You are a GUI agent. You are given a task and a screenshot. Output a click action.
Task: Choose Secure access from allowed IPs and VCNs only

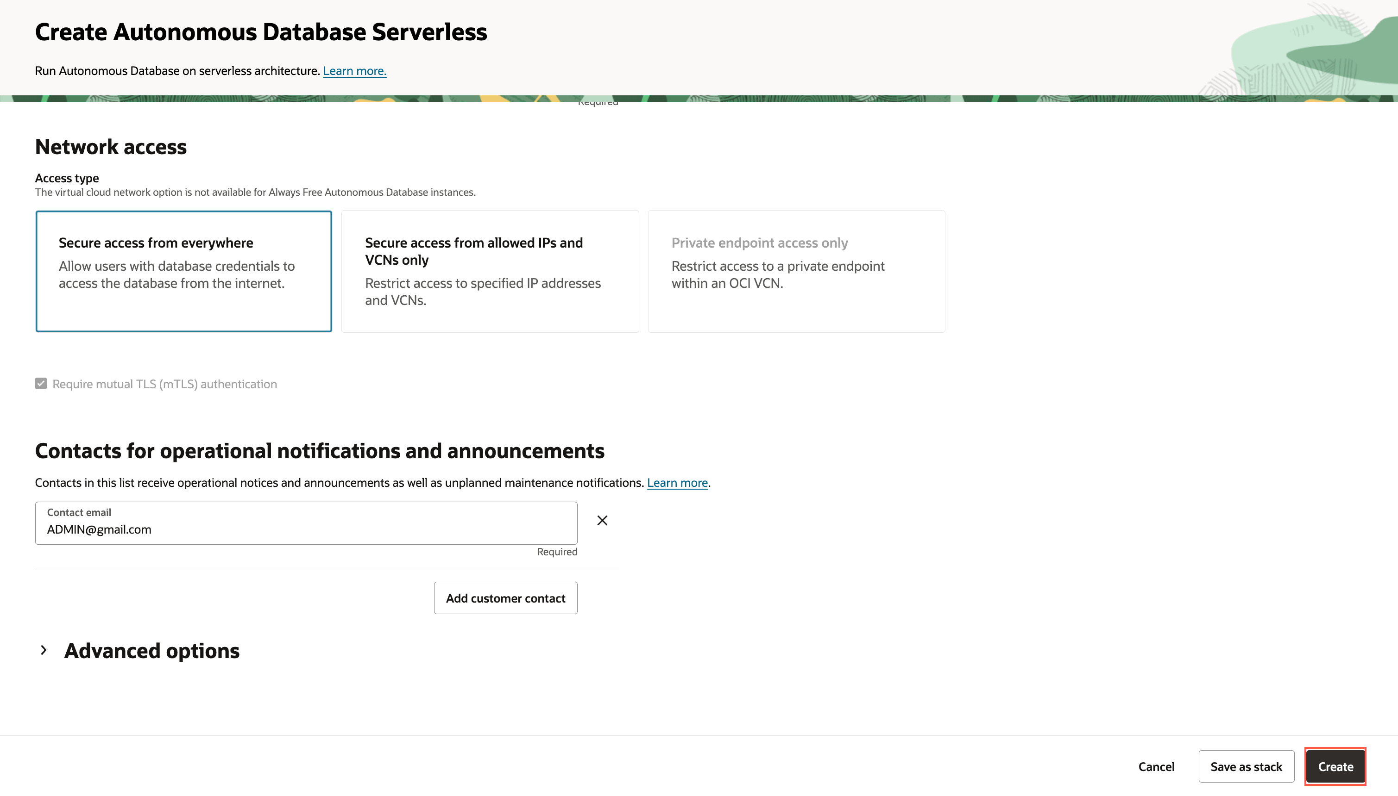pos(490,271)
